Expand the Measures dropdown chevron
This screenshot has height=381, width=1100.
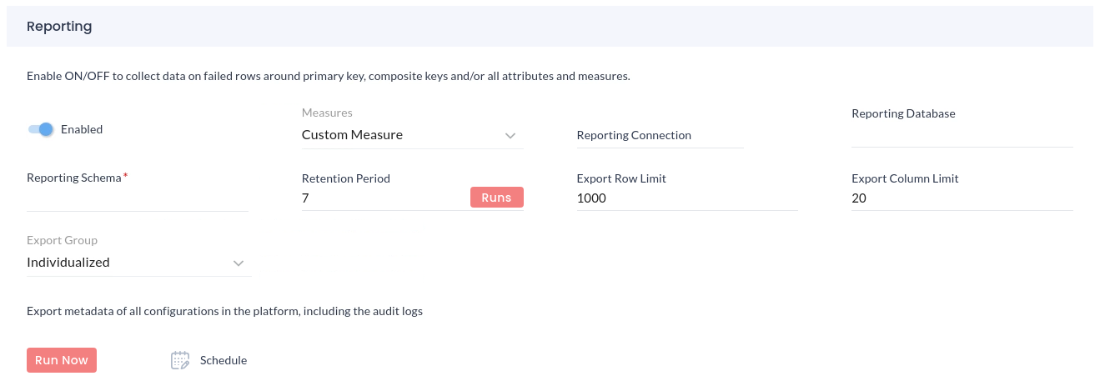(510, 136)
